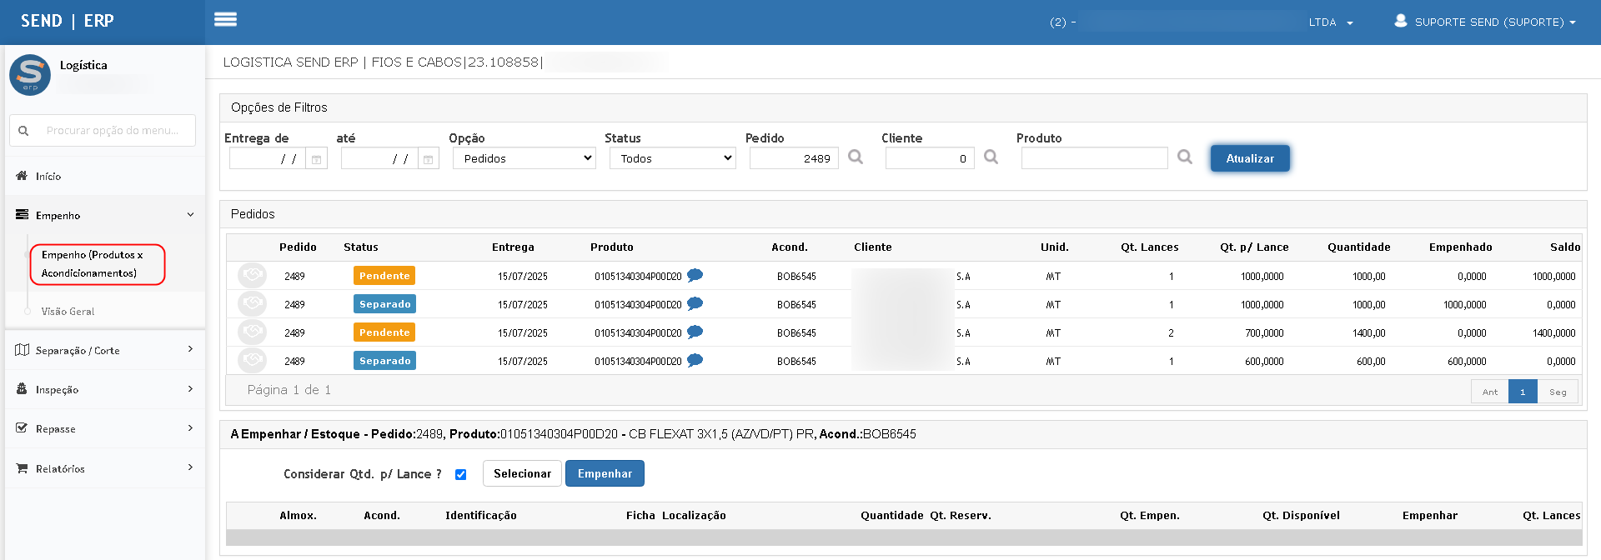Screen dimensions: 1601x560
Task: Click the Pedido number field showing 2489
Action: coord(794,158)
